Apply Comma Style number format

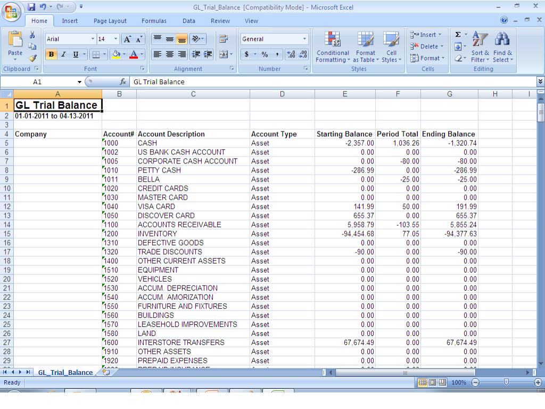click(277, 54)
